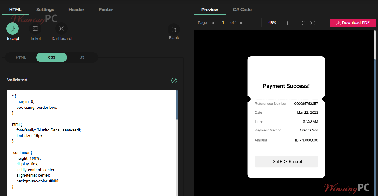Go to next page arrow

[x=241, y=23]
